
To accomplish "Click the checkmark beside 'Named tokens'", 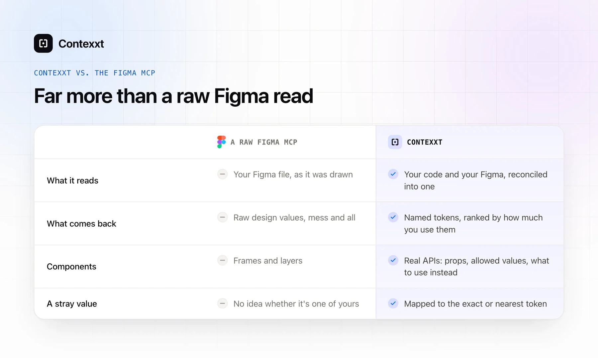I will click(393, 217).
